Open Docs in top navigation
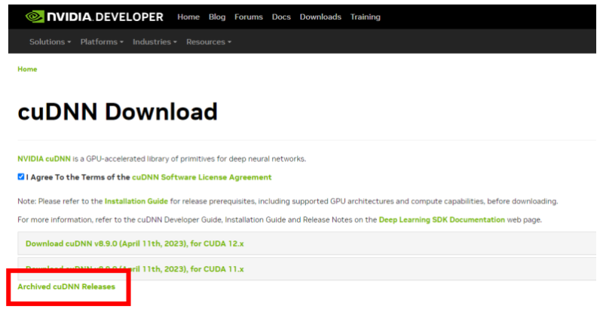Viewport: 603px width, 309px height. pos(281,17)
